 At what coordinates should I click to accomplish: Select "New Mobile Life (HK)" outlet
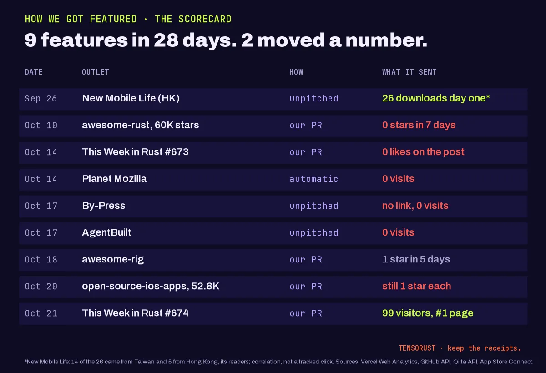click(x=131, y=98)
